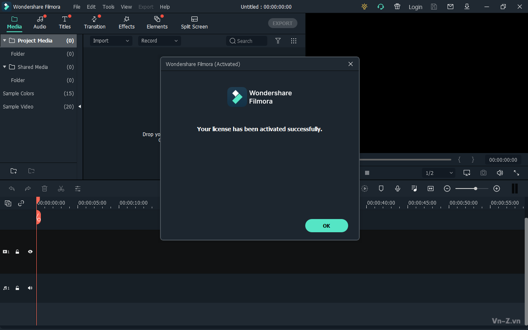This screenshot has width=528, height=330.
Task: Select the split scissors tool
Action: pyautogui.click(x=61, y=189)
